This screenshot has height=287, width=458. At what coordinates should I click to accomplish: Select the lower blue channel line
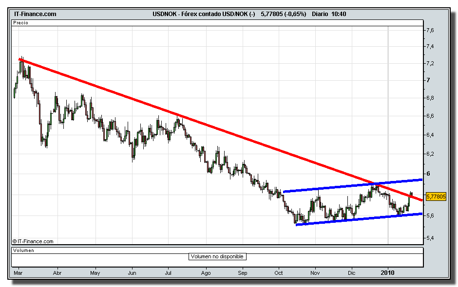click(359, 219)
